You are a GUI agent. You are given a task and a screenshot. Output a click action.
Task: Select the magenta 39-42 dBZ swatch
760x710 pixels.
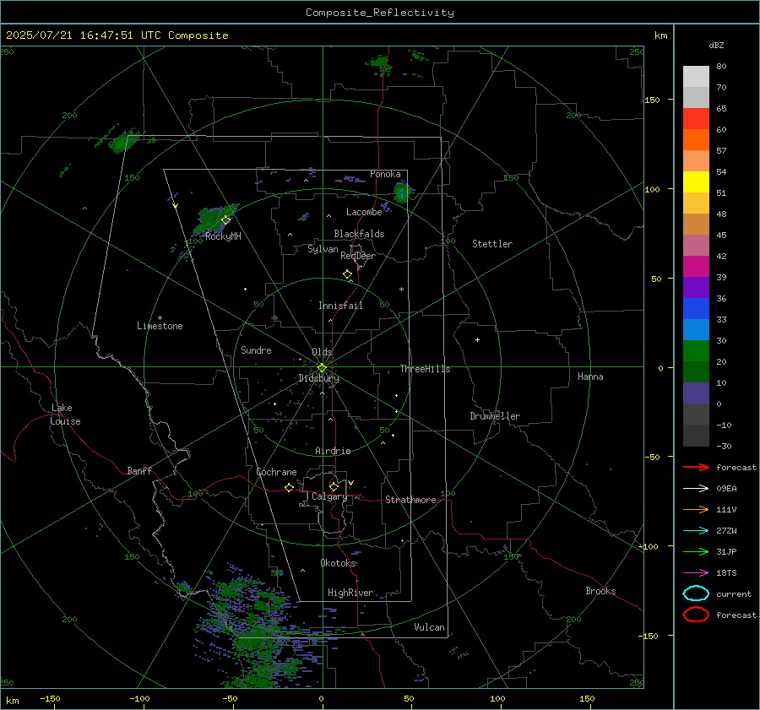coord(696,267)
